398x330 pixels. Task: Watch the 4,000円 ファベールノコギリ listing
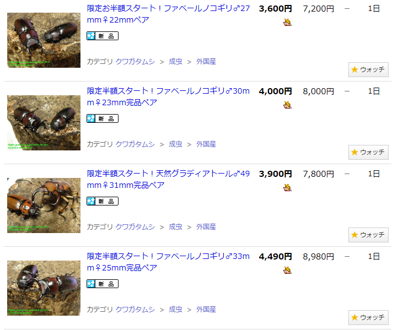368,152
